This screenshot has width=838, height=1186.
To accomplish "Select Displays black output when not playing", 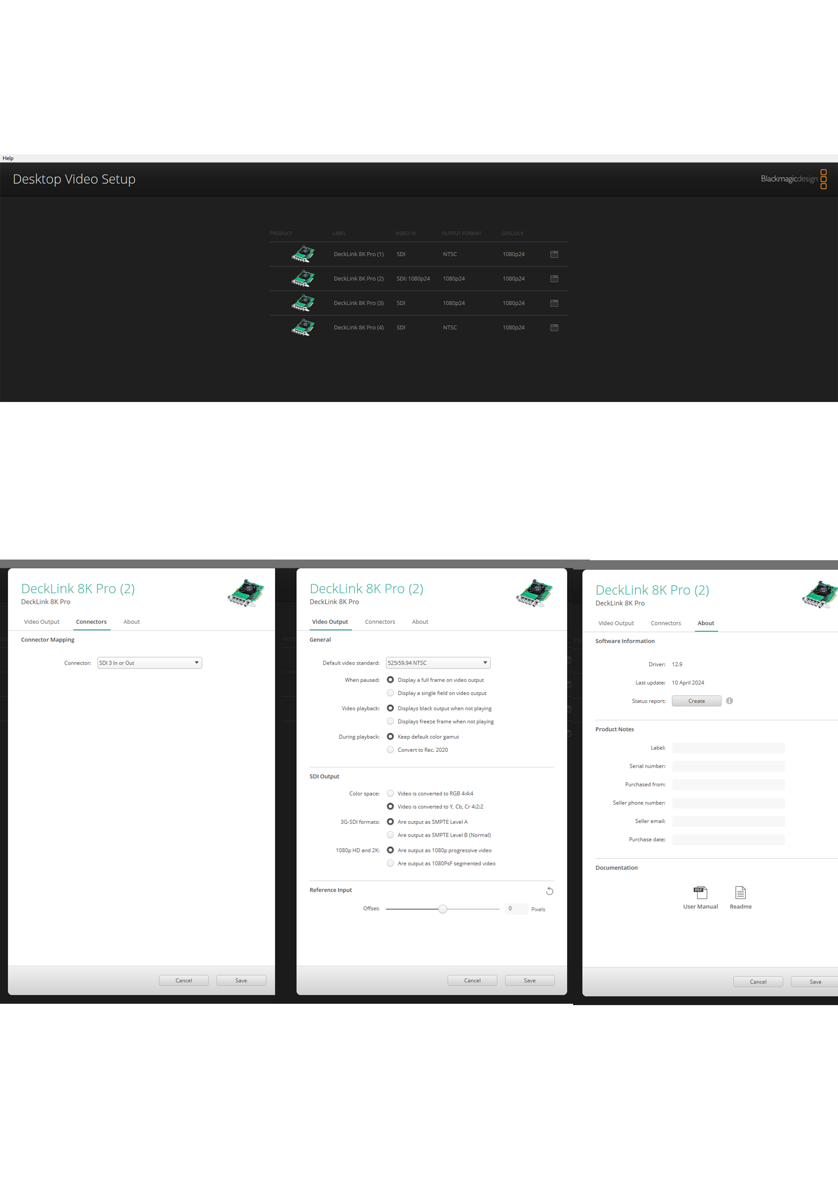I will click(x=390, y=708).
